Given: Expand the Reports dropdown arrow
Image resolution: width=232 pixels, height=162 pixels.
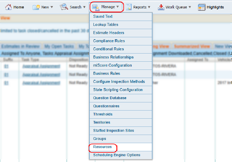Looking at the screenshot, I should [x=149, y=7].
